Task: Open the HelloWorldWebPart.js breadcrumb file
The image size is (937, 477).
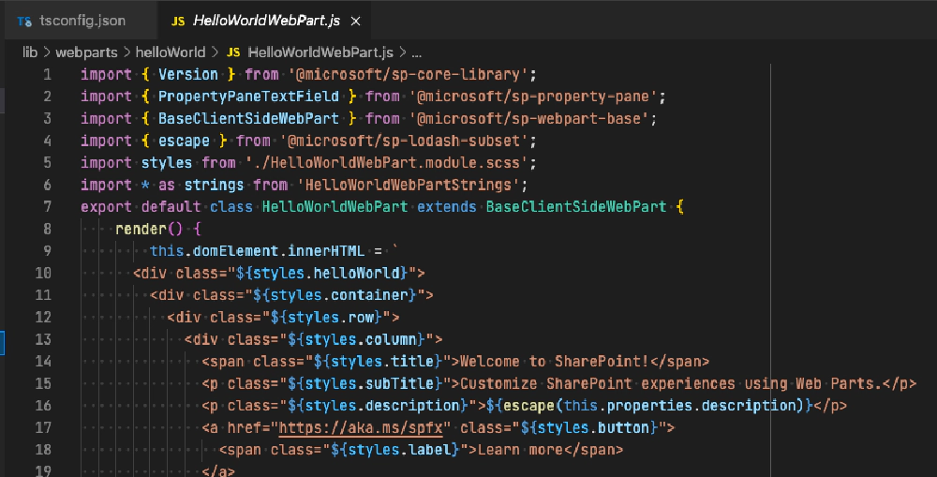Action: [320, 52]
